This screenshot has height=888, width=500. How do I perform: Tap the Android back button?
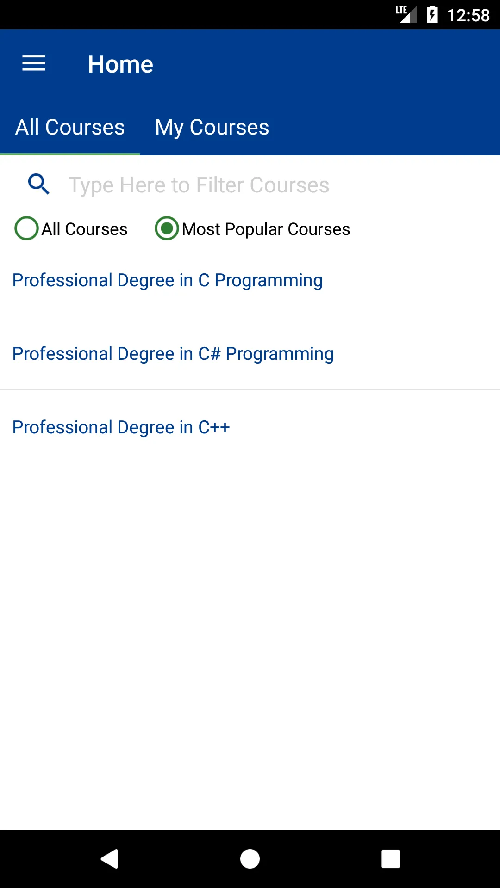click(x=110, y=859)
